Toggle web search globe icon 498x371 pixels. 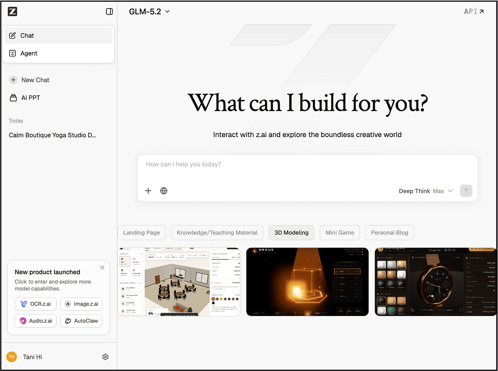click(x=164, y=191)
